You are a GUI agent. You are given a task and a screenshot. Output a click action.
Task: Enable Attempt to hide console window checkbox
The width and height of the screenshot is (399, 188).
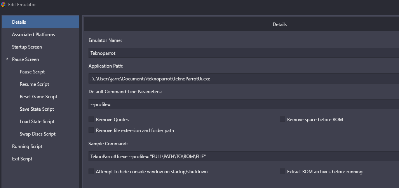coord(91,171)
